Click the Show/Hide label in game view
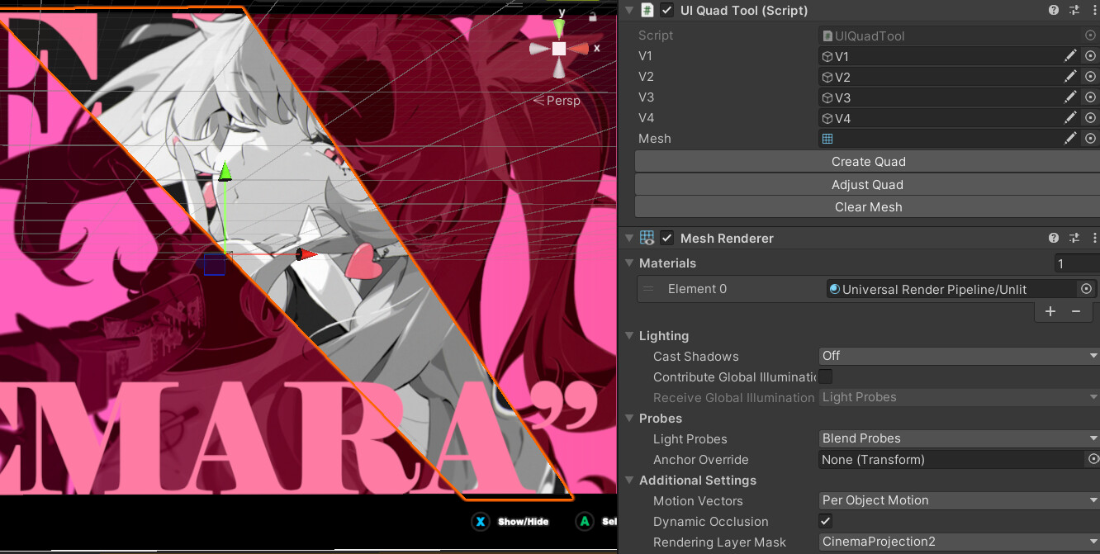Viewport: 1100px width, 554px height. point(523,522)
